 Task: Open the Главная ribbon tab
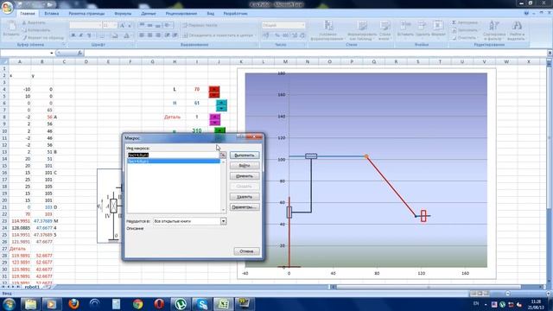[x=27, y=14]
